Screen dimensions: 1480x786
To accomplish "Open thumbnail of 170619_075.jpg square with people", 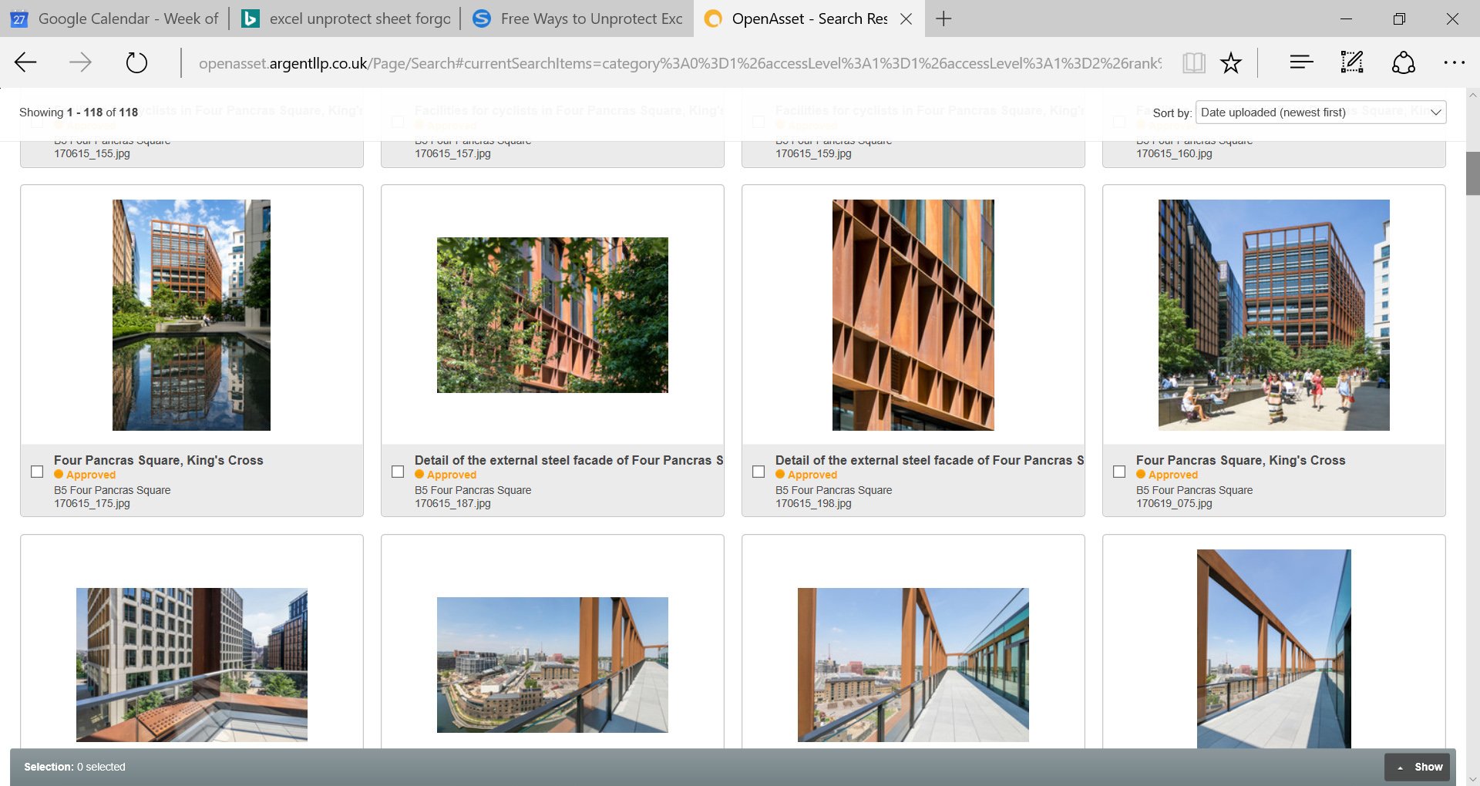I will click(x=1274, y=315).
